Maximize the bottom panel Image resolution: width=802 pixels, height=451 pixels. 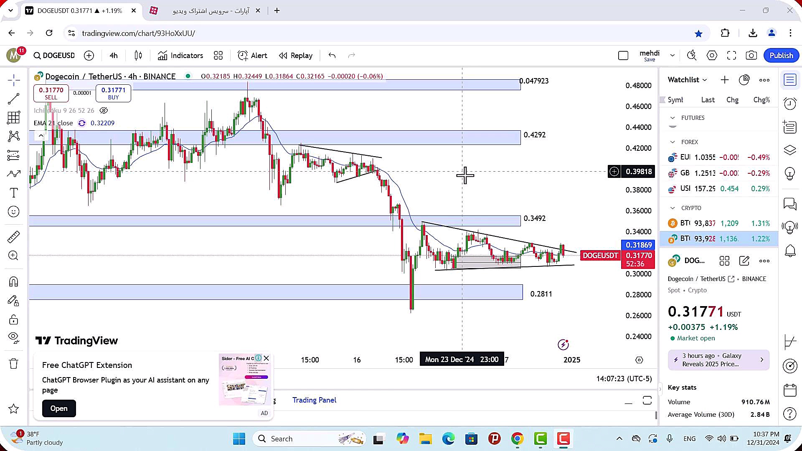pyautogui.click(x=647, y=400)
